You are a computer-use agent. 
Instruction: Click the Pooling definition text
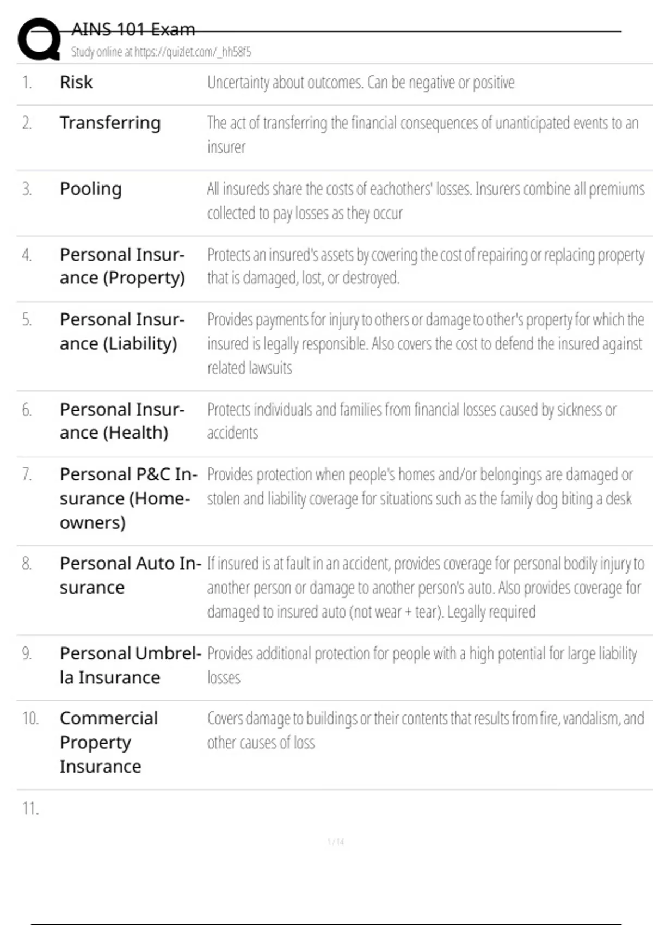pos(424,201)
